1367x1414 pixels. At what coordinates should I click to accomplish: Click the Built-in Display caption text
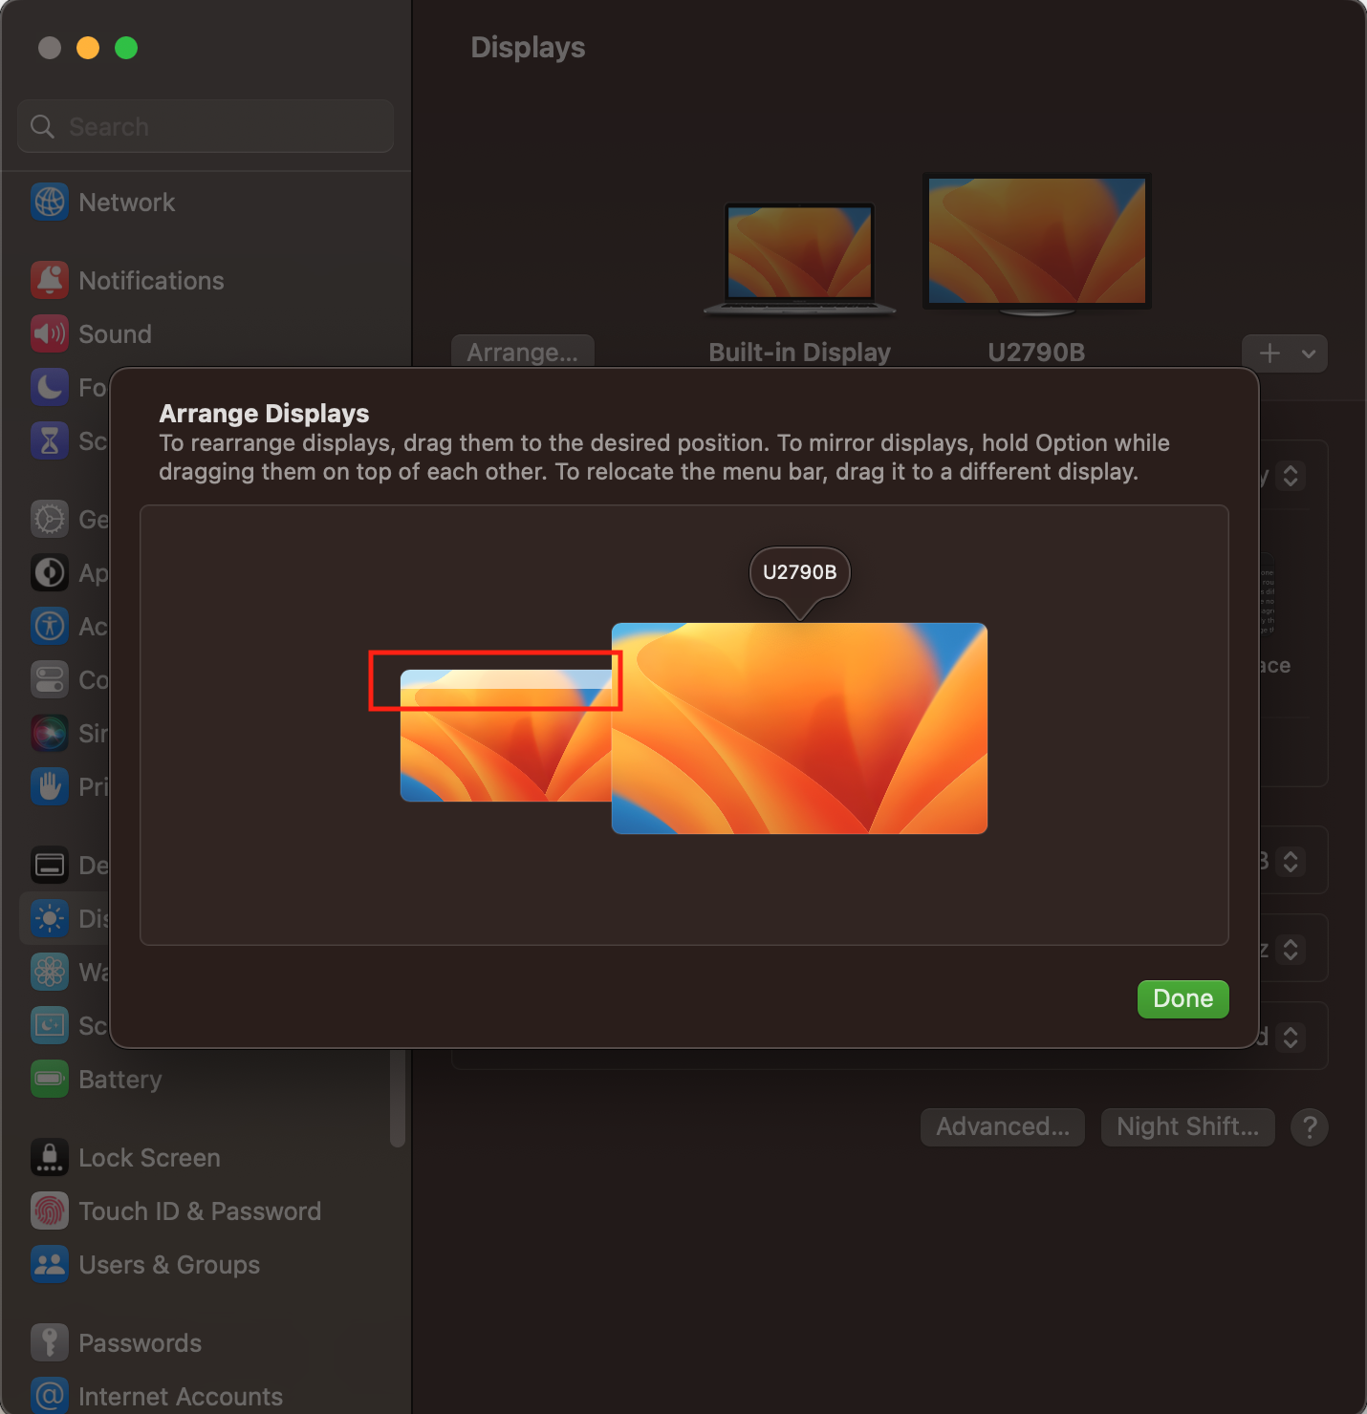tap(800, 353)
